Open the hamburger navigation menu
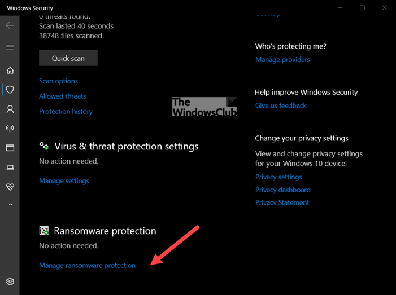Viewport: 396px width, 295px height. pos(10,47)
